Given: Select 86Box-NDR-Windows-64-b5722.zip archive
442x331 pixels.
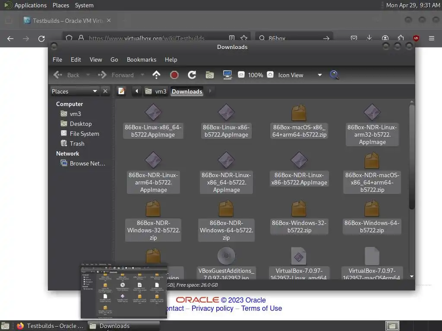Looking at the screenshot, I should click(226, 208).
